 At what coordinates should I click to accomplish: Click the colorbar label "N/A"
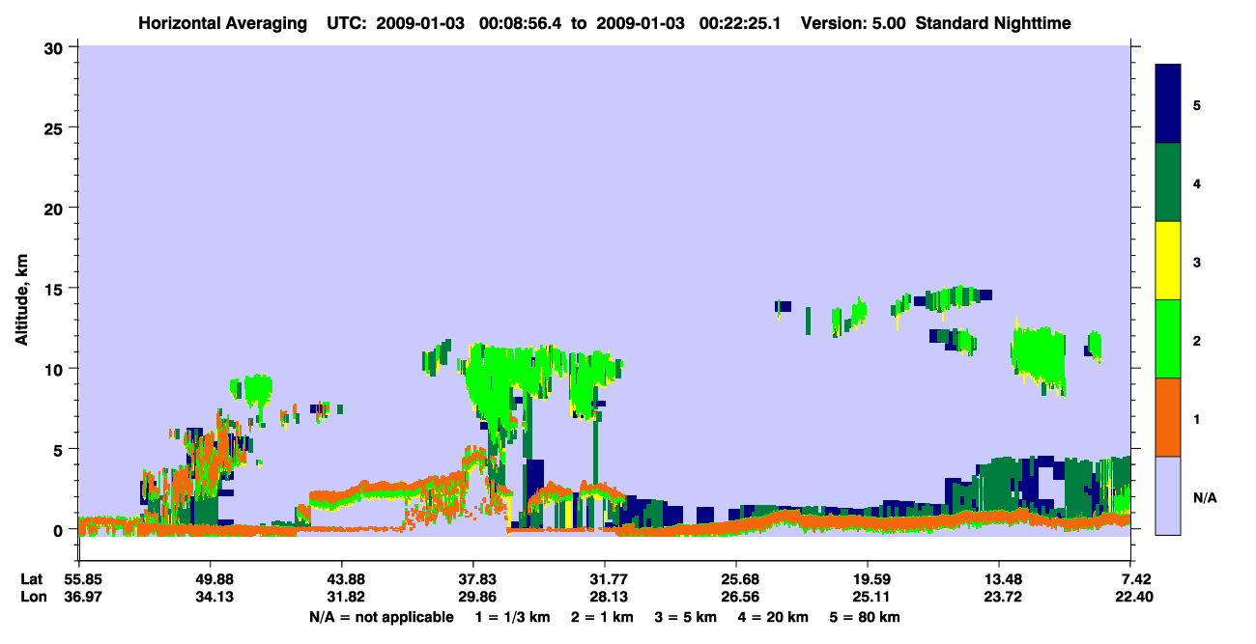coord(1205,498)
